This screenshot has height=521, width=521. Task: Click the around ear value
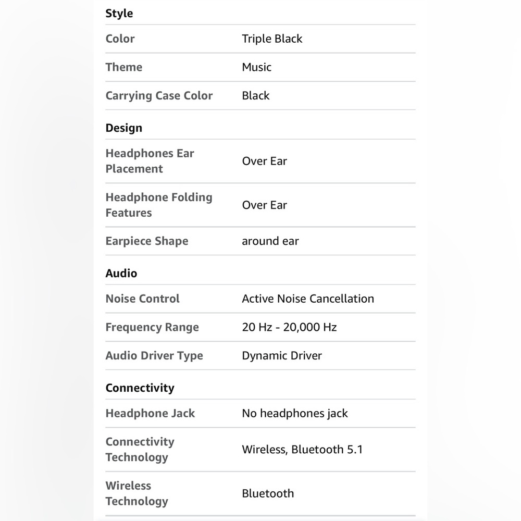[270, 241]
